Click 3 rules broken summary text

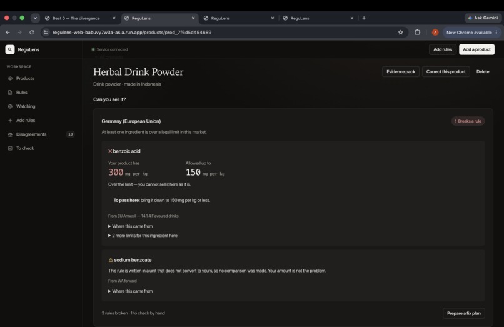click(133, 313)
